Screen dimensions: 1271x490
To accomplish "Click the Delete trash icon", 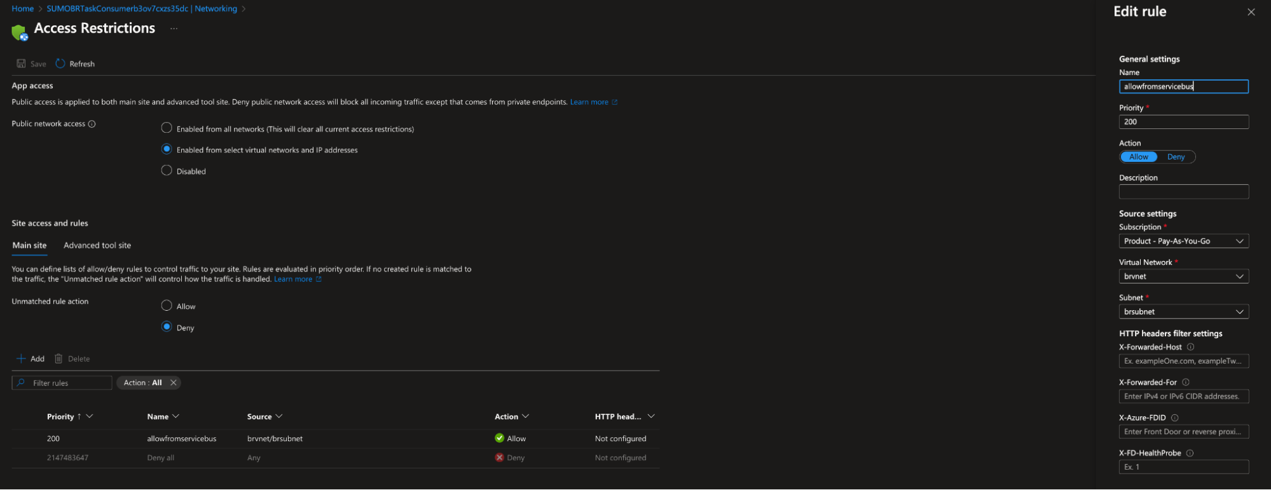I will pyautogui.click(x=58, y=358).
